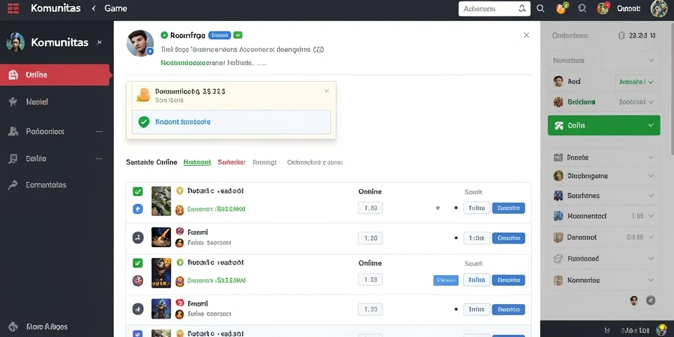The width and height of the screenshot is (674, 337).
Task: Click dark share icon beside rocket thumbnail
Action: click(138, 237)
